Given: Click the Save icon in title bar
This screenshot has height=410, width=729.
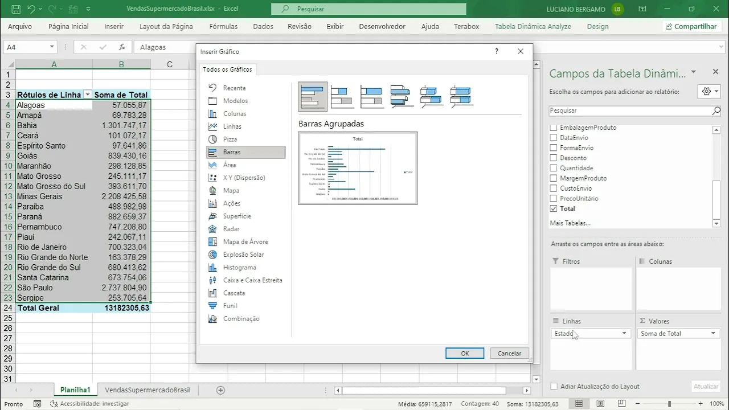Looking at the screenshot, I should tap(16, 9).
